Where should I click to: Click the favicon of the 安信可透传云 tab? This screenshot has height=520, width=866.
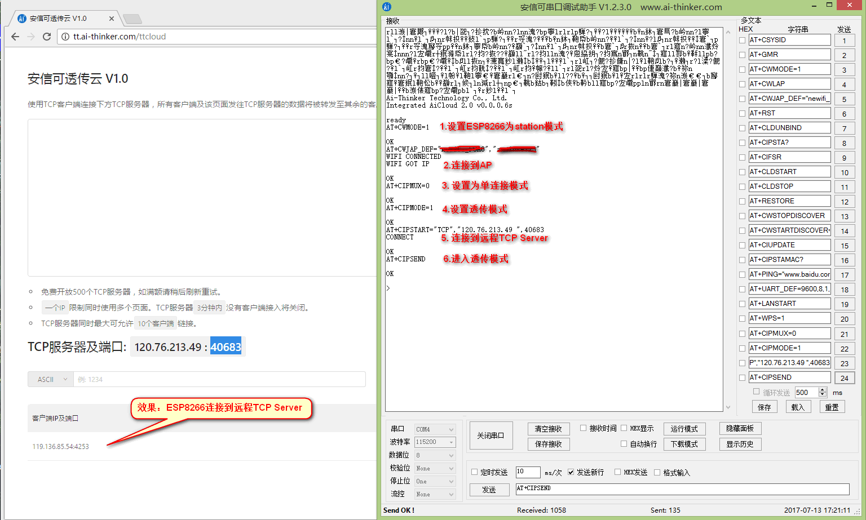tap(22, 19)
